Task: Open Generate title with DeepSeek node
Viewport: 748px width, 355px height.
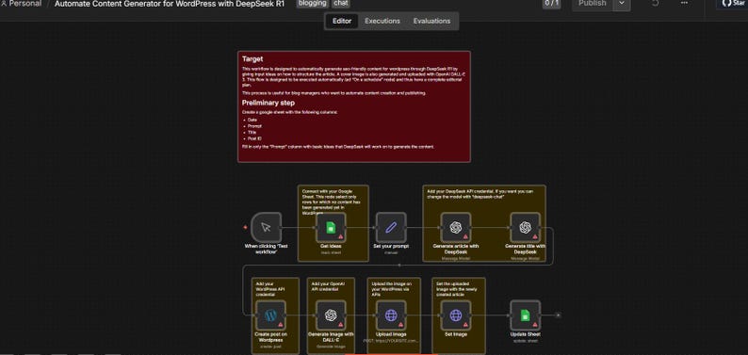Action: click(526, 227)
